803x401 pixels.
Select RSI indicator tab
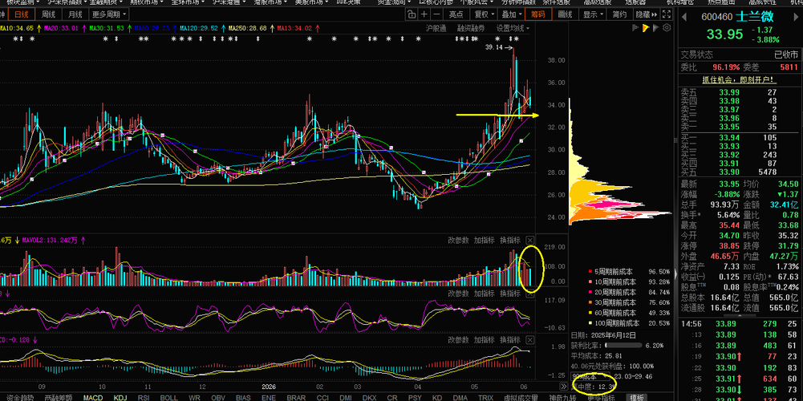pos(144,398)
